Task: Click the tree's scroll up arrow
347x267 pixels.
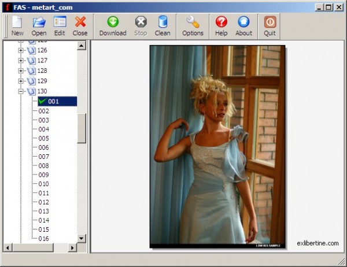Action: 82,46
